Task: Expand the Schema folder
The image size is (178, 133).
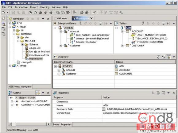Action: click(22, 44)
